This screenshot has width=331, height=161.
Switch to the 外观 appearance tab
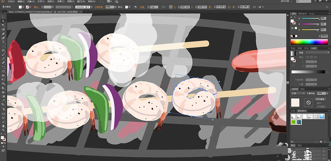(x=293, y=111)
